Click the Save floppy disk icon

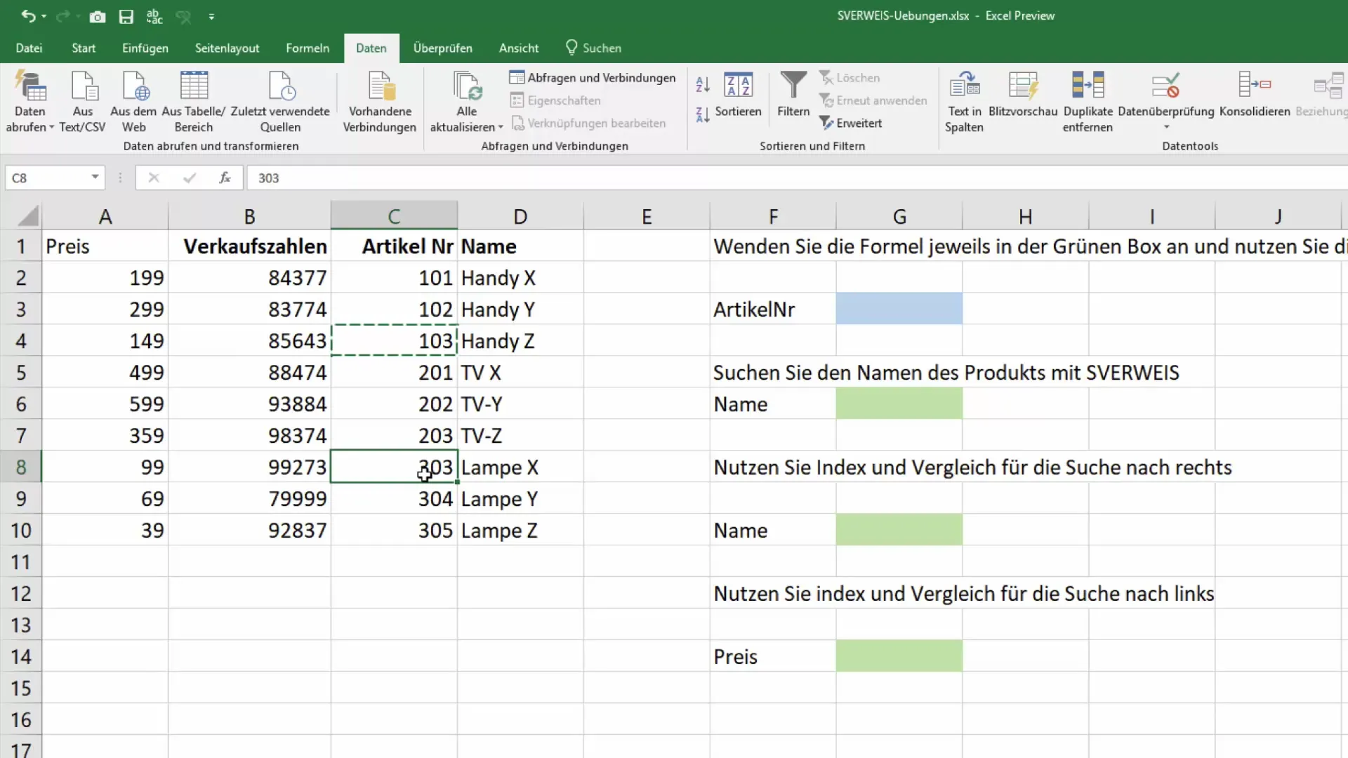click(x=126, y=17)
